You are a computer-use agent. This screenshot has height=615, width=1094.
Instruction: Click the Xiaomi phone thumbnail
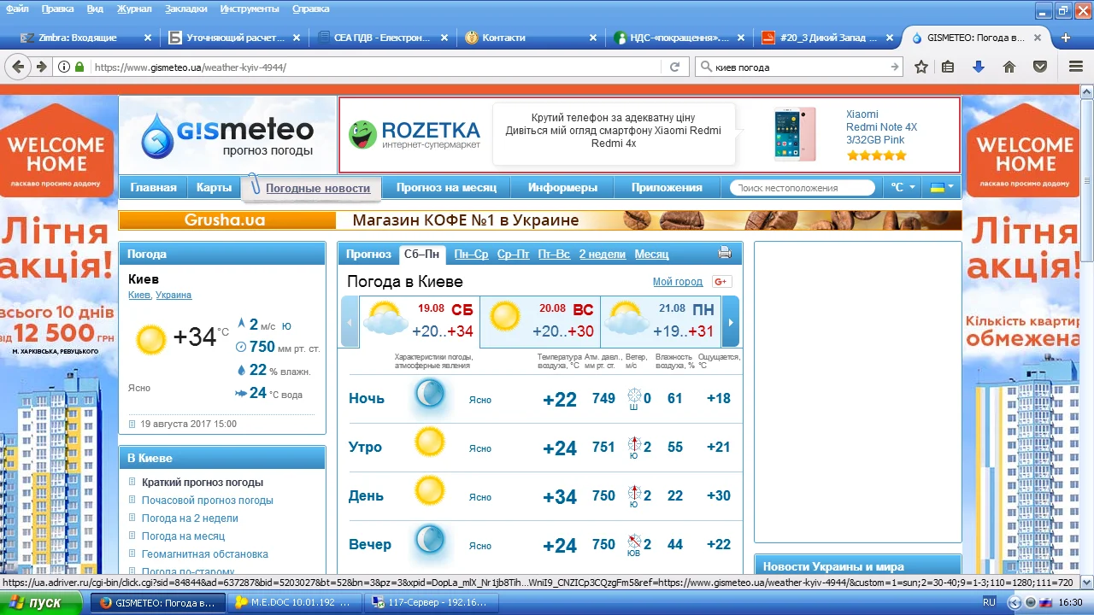[x=795, y=134]
